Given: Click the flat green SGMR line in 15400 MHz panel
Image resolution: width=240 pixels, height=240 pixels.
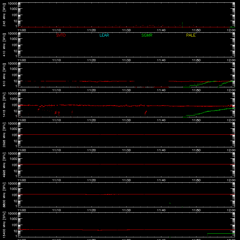Looking at the screenshot, I should tap(221, 234).
